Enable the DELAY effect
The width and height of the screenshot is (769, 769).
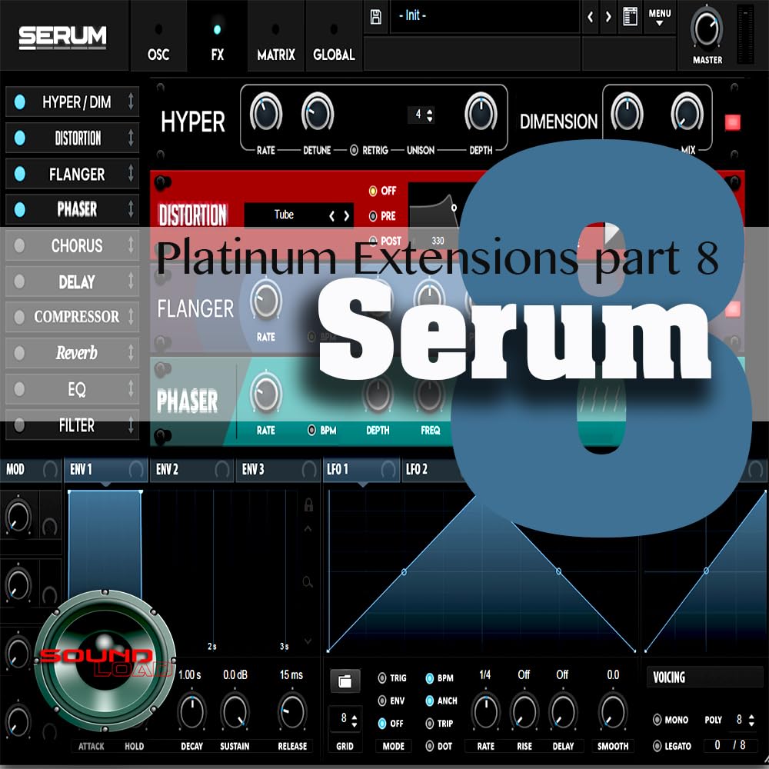point(20,281)
